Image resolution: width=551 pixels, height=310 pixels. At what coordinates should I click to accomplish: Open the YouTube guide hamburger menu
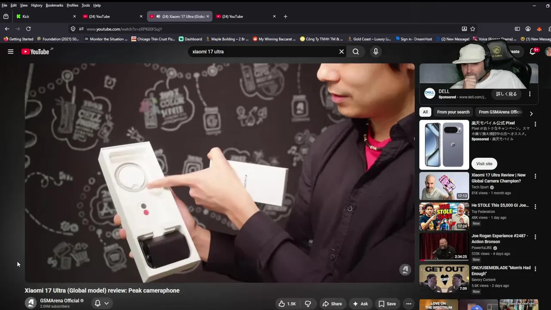tap(11, 52)
